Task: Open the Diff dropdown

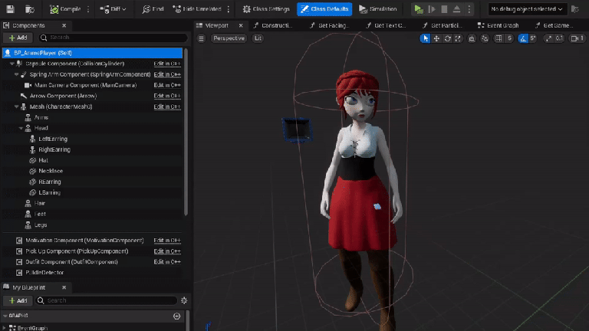Action: pos(113,9)
